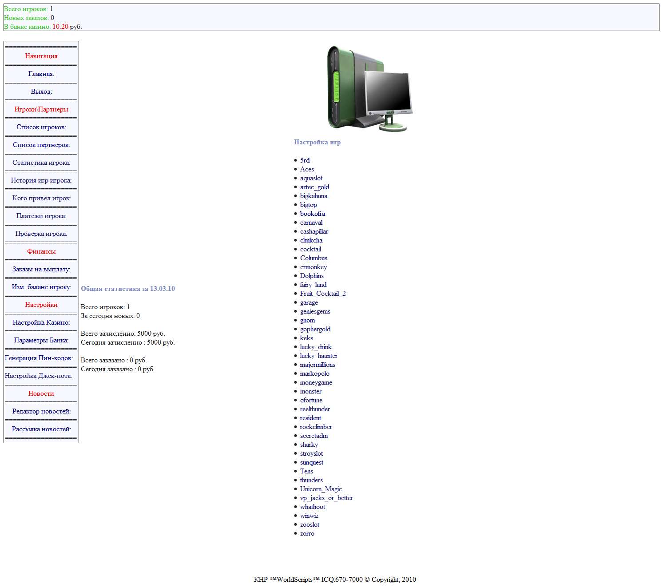
Task: Open Заказы на выплату page
Action: pyautogui.click(x=41, y=269)
